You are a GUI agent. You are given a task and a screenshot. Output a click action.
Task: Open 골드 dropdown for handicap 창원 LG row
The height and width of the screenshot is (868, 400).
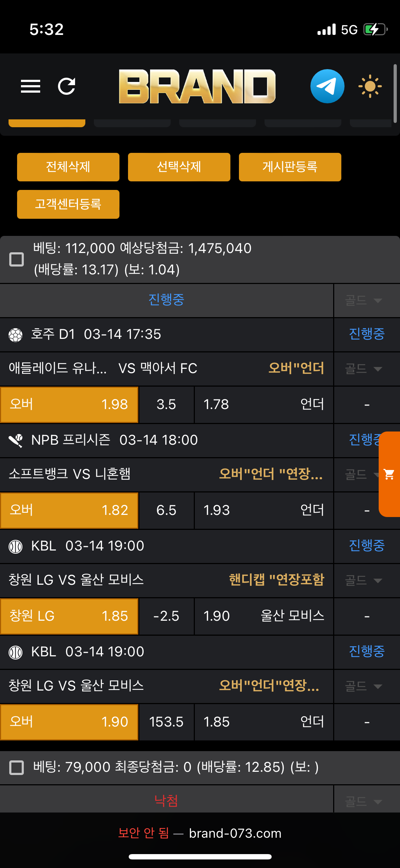(x=363, y=580)
